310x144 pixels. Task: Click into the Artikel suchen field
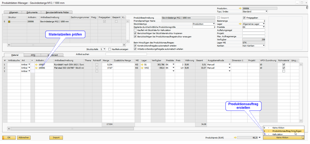pos(126,54)
